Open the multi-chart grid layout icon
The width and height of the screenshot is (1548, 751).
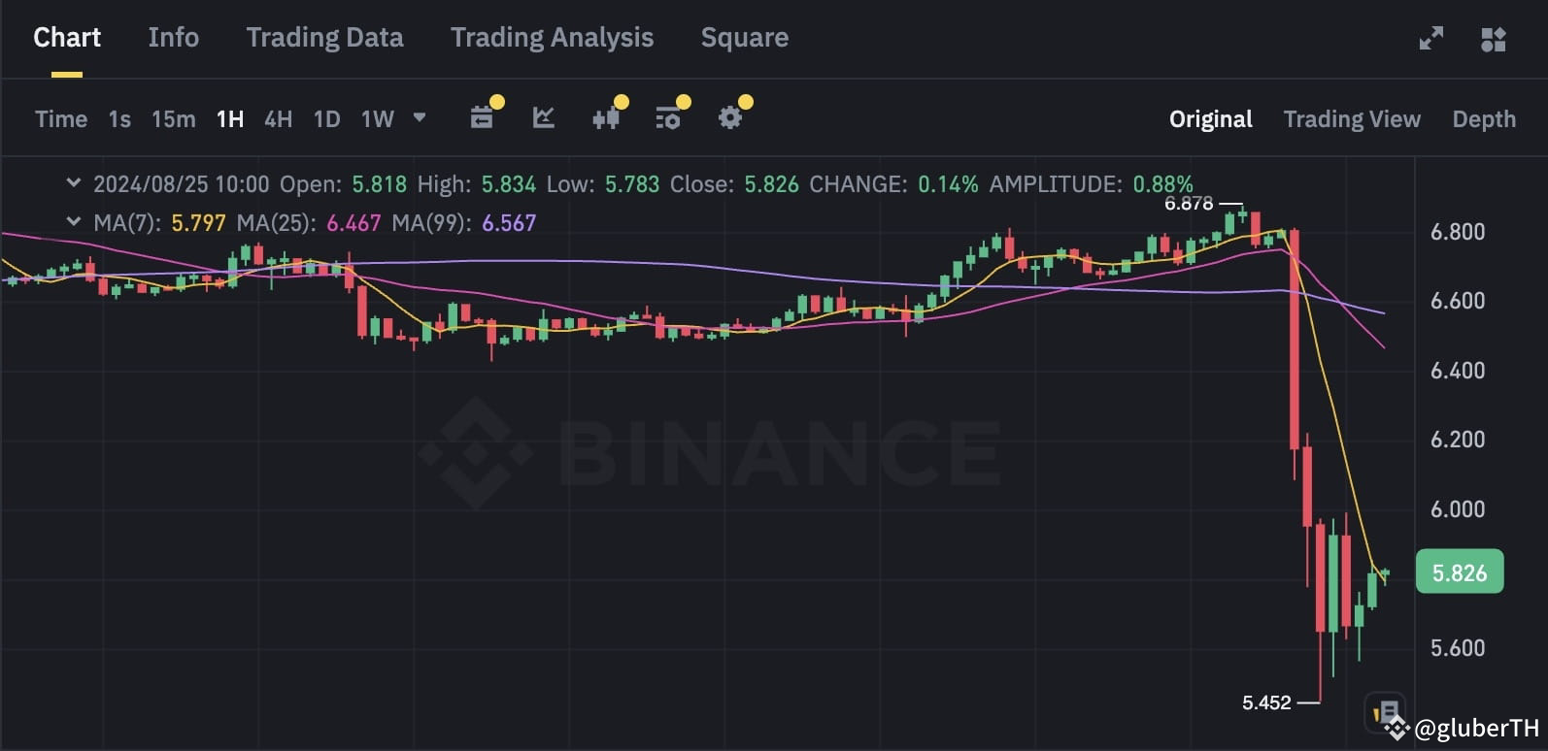(x=1494, y=39)
